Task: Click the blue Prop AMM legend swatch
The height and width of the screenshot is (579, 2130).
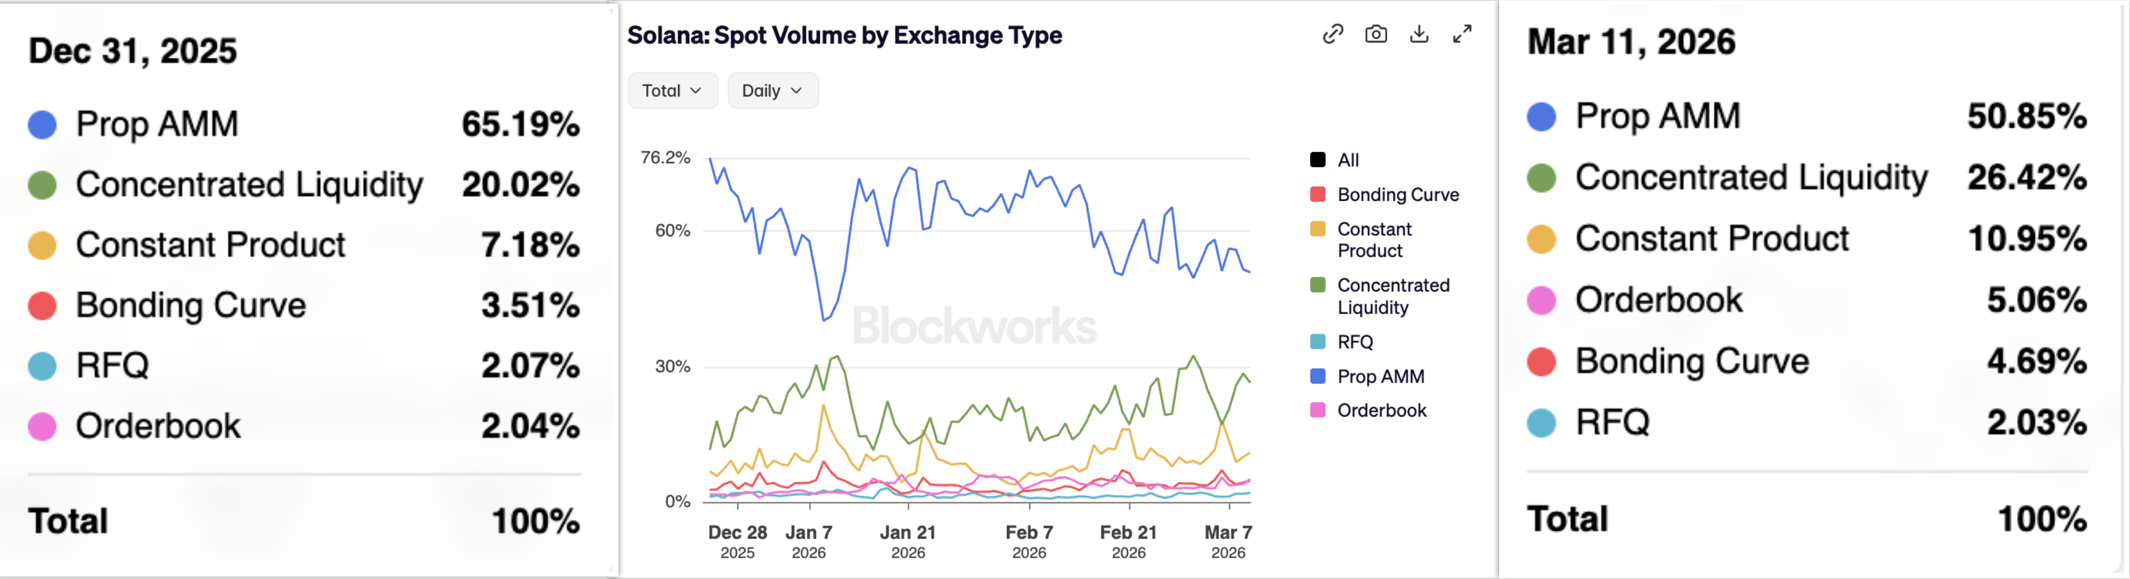Action: coord(1318,377)
